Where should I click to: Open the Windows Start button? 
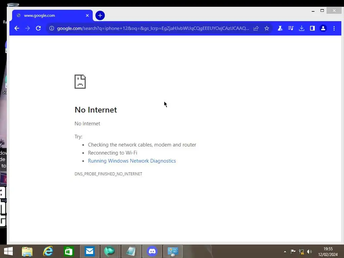[x=8, y=251]
